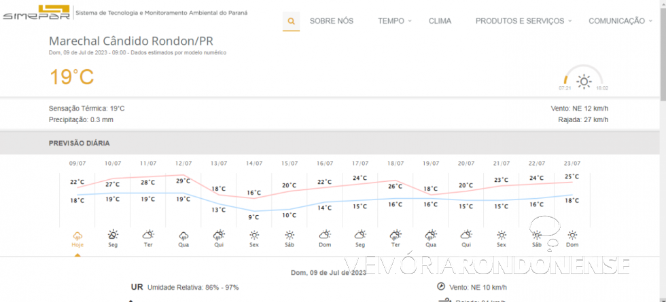
Task: Go to the CLIMA menu item
Action: click(x=440, y=21)
